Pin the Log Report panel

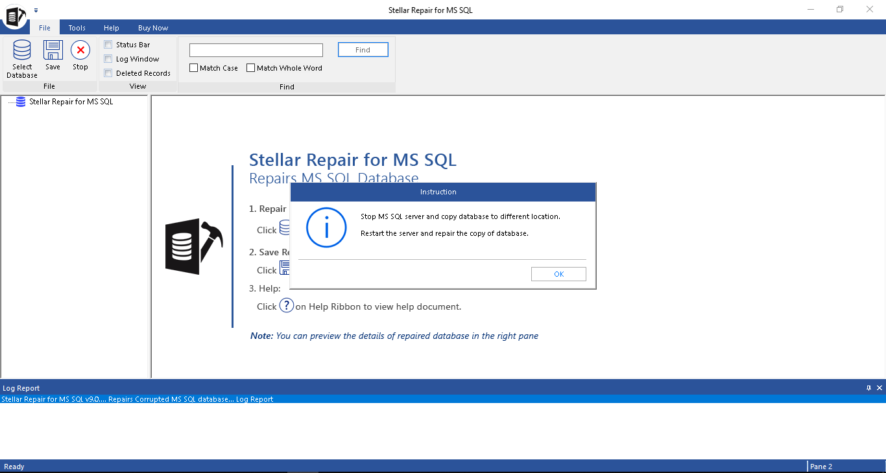(x=869, y=388)
